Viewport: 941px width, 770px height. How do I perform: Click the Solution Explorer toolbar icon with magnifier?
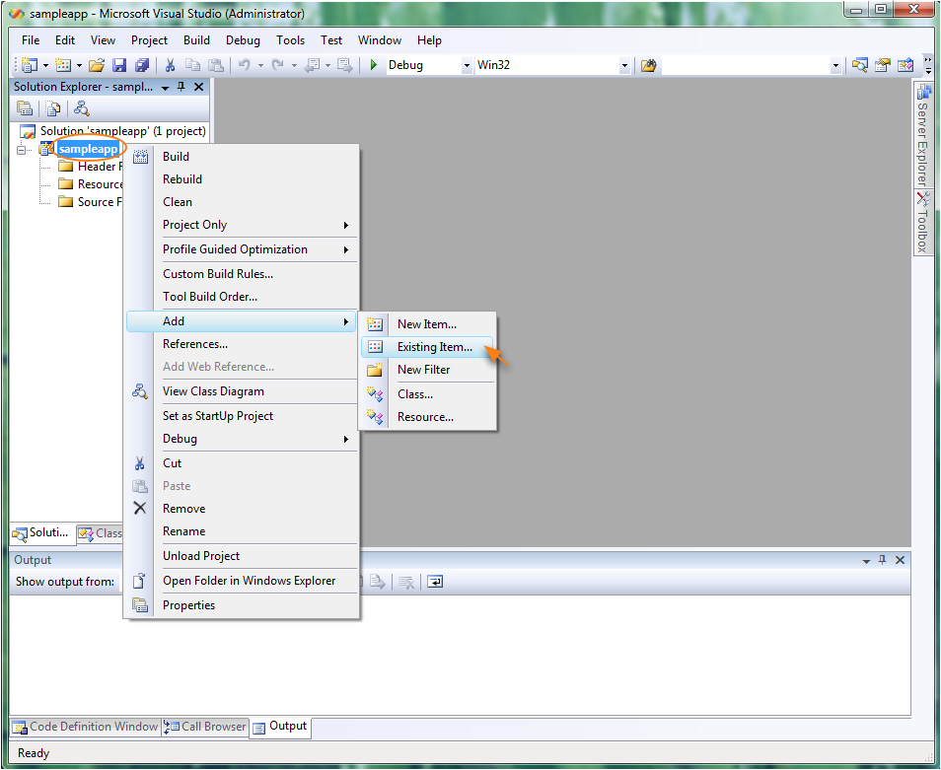click(x=859, y=65)
